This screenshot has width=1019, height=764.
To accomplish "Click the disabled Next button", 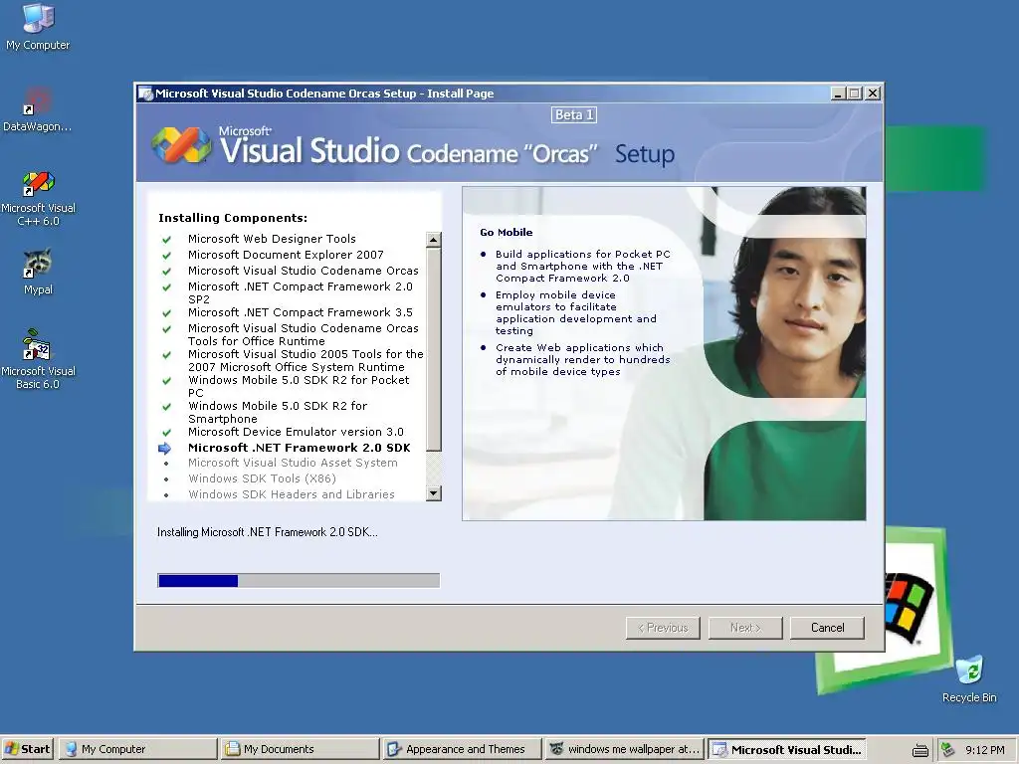I will [x=745, y=628].
